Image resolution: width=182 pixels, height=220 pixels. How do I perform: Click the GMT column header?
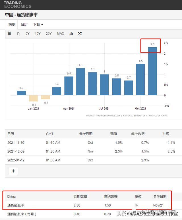[x=50, y=134]
